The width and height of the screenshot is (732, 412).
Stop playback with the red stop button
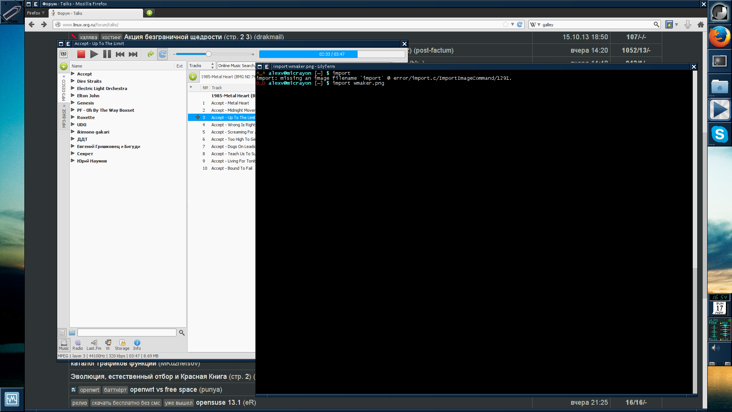coord(81,54)
